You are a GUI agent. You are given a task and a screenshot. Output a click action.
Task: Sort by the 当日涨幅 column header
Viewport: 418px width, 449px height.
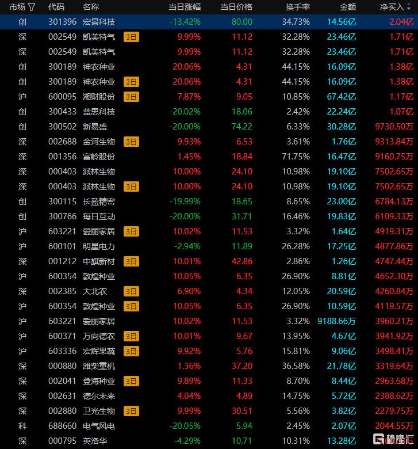[x=185, y=7]
